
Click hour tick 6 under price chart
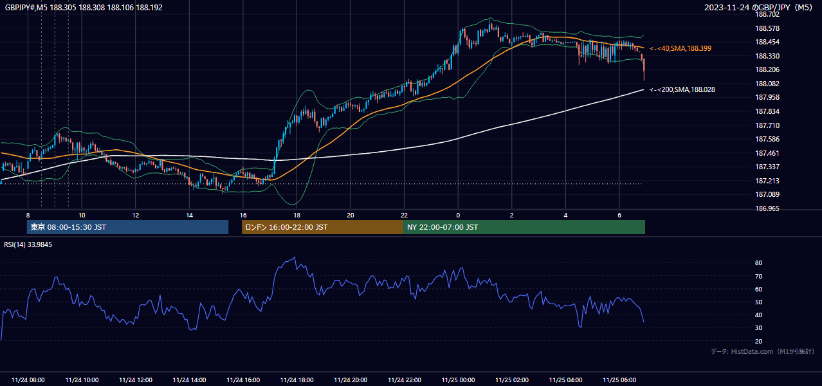pos(619,215)
